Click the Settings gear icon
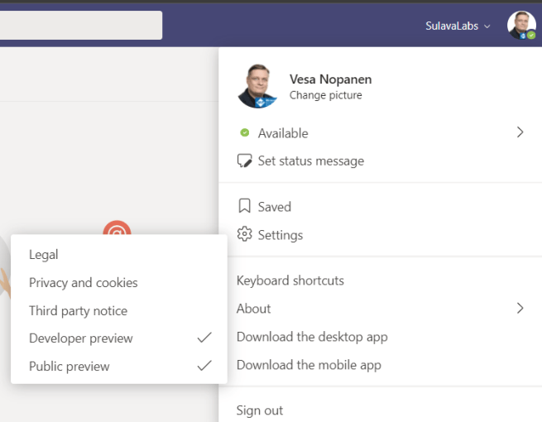The width and height of the screenshot is (542, 422). [244, 234]
